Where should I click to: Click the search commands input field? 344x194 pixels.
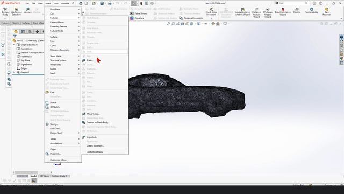tap(292, 3)
